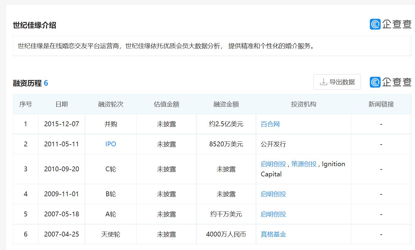Click the 企查查 logo at top right
Viewport: 415px width, 250px height.
[391, 24]
